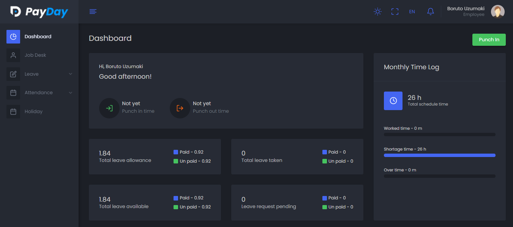The width and height of the screenshot is (513, 227).
Task: Open the Attendance sidebar menu
Action: pos(39,93)
